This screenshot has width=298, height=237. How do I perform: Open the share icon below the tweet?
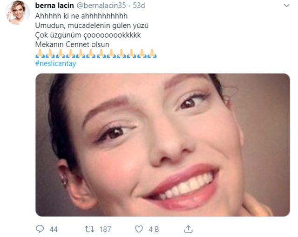189,229
